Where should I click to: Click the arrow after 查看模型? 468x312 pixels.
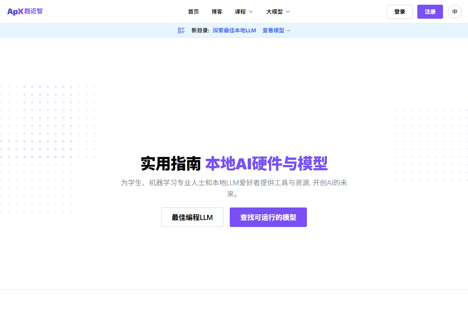(x=289, y=30)
